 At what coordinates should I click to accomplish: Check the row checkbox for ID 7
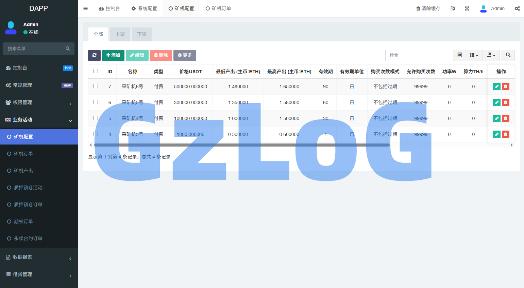96,87
